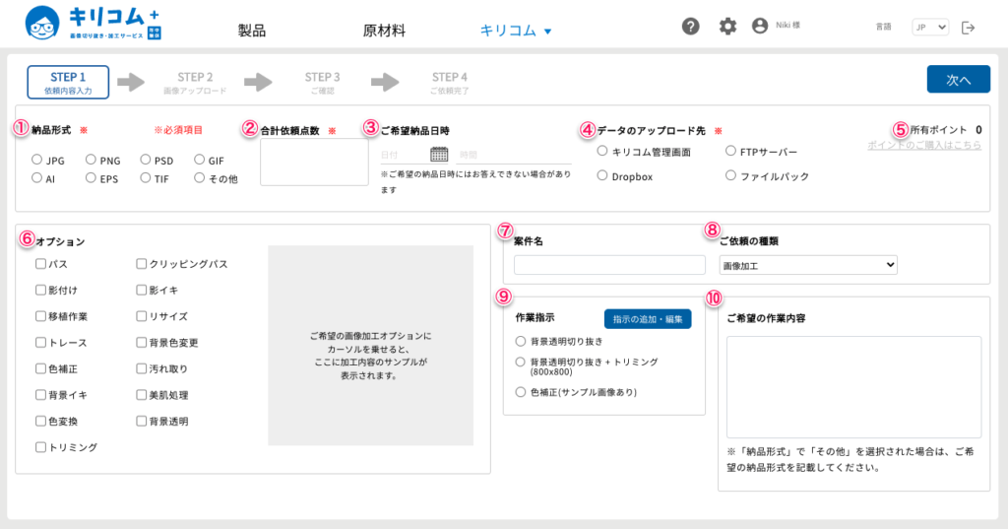Viewport: 1008px width, 529px height.
Task: Choose Dropbox as upload destination
Action: click(x=602, y=176)
